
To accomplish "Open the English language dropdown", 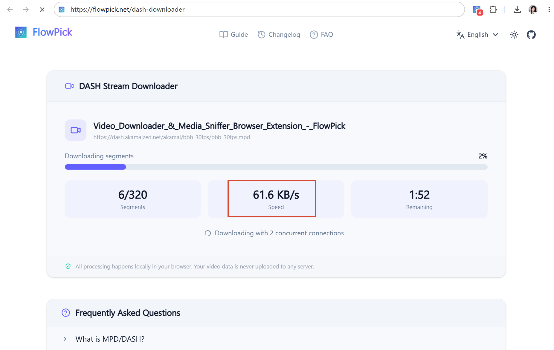I will click(x=477, y=35).
